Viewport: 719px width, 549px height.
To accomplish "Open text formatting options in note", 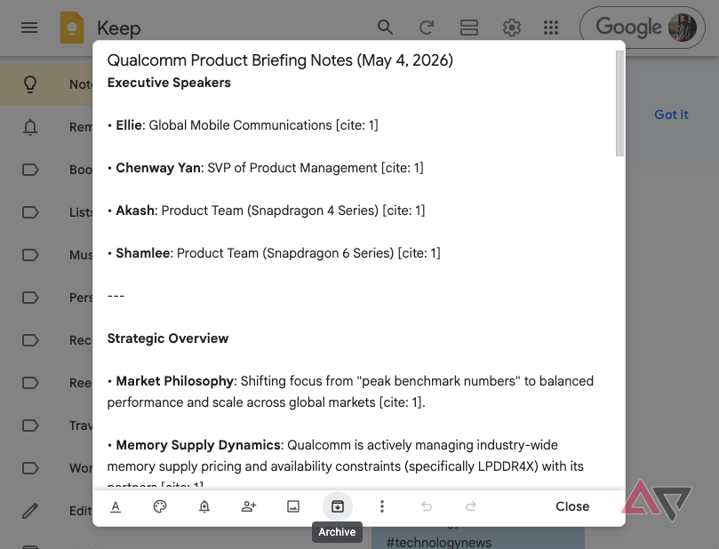I will pos(116,506).
